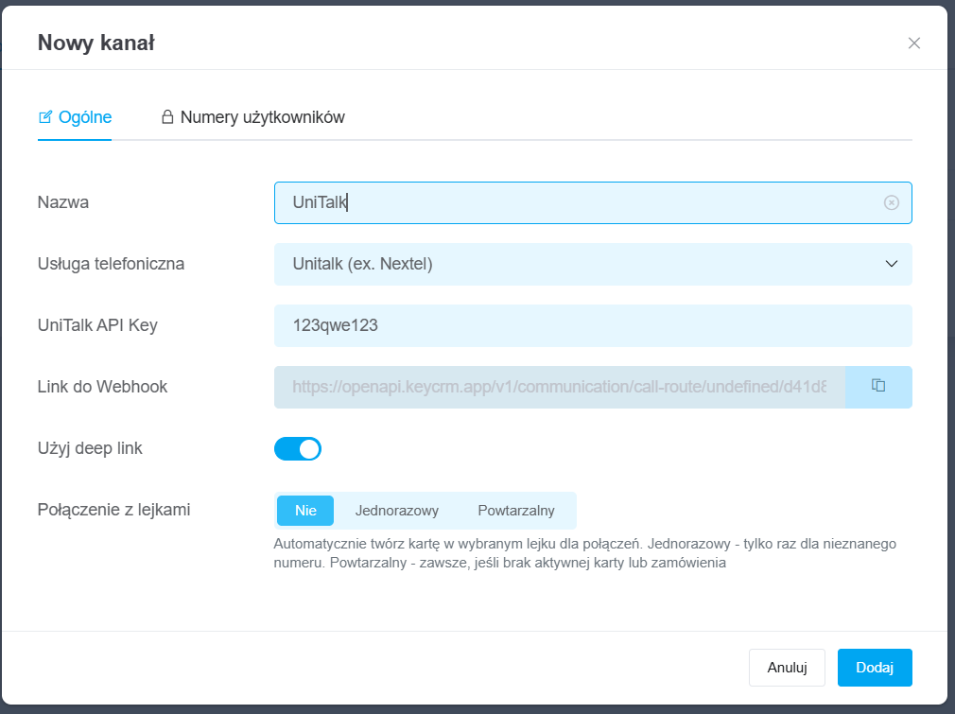This screenshot has height=714, width=955.
Task: Click the blue Dodaj button
Action: [x=875, y=667]
